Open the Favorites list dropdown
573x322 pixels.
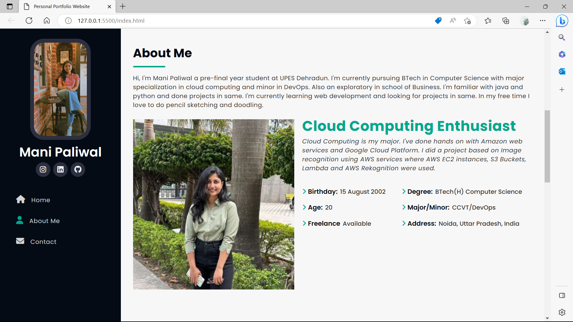(488, 21)
